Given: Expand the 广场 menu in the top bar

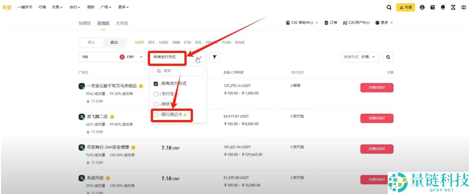Looking at the screenshot, I should (x=106, y=7).
